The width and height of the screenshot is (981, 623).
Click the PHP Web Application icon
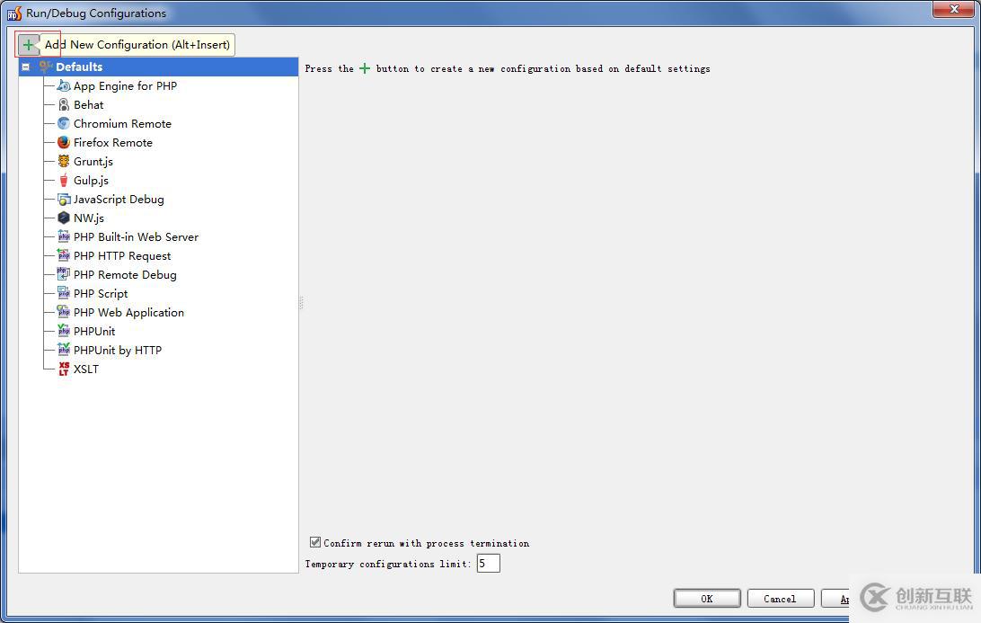coord(63,312)
